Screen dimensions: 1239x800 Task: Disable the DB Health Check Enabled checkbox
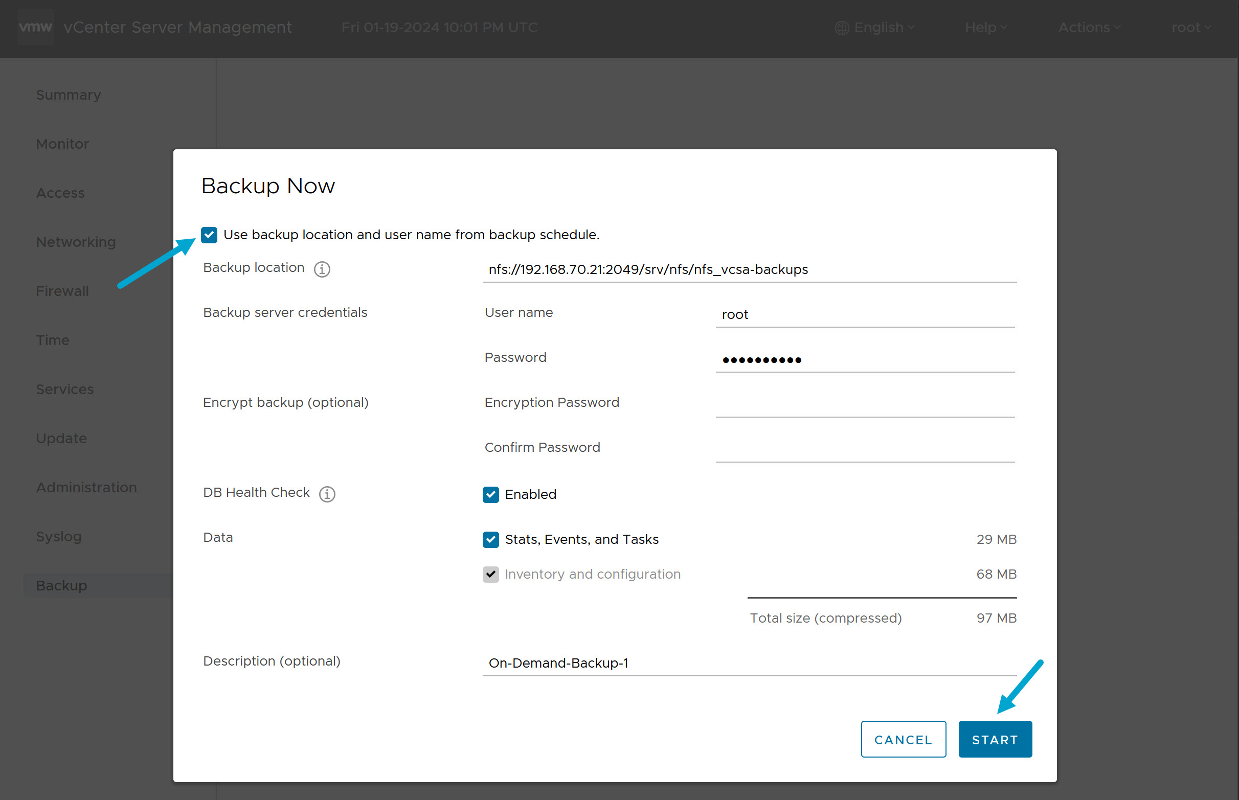490,494
